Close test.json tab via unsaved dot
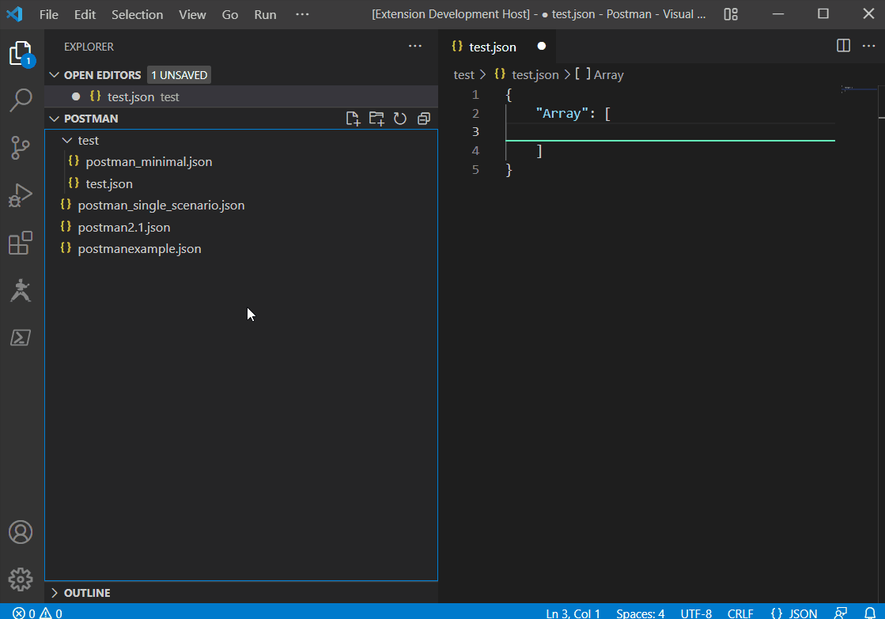The height and width of the screenshot is (619, 885). click(x=541, y=47)
